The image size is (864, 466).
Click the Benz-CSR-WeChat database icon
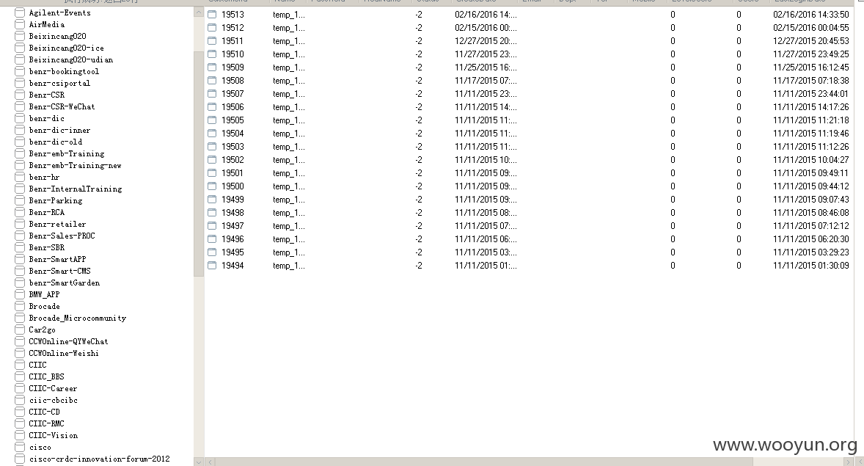tap(20, 106)
